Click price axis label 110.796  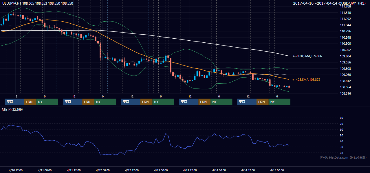click(345, 31)
